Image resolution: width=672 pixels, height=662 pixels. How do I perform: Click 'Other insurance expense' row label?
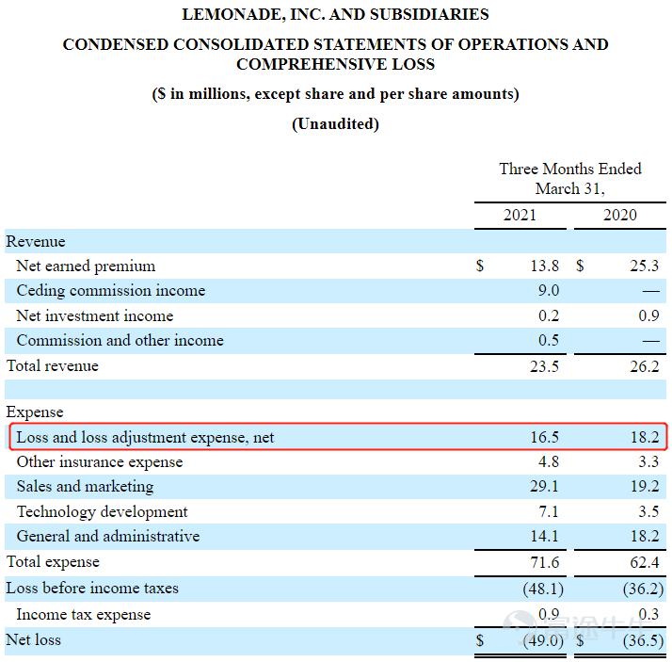(x=100, y=462)
